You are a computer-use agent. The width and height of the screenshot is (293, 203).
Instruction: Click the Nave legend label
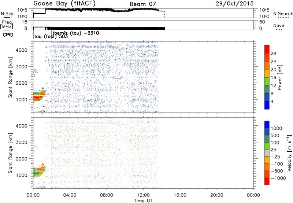[279, 26]
